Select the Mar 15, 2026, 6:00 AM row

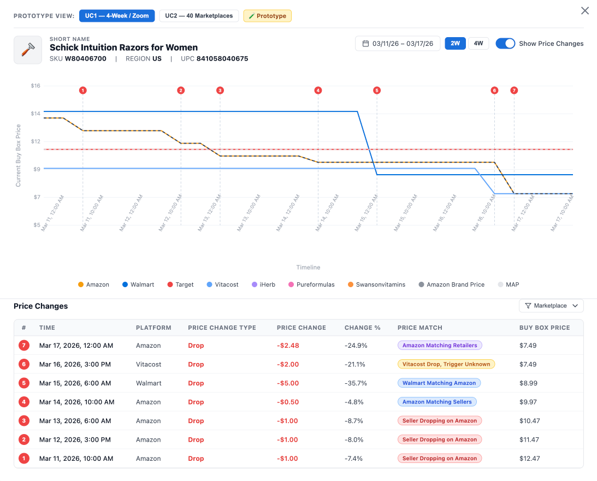(x=298, y=383)
